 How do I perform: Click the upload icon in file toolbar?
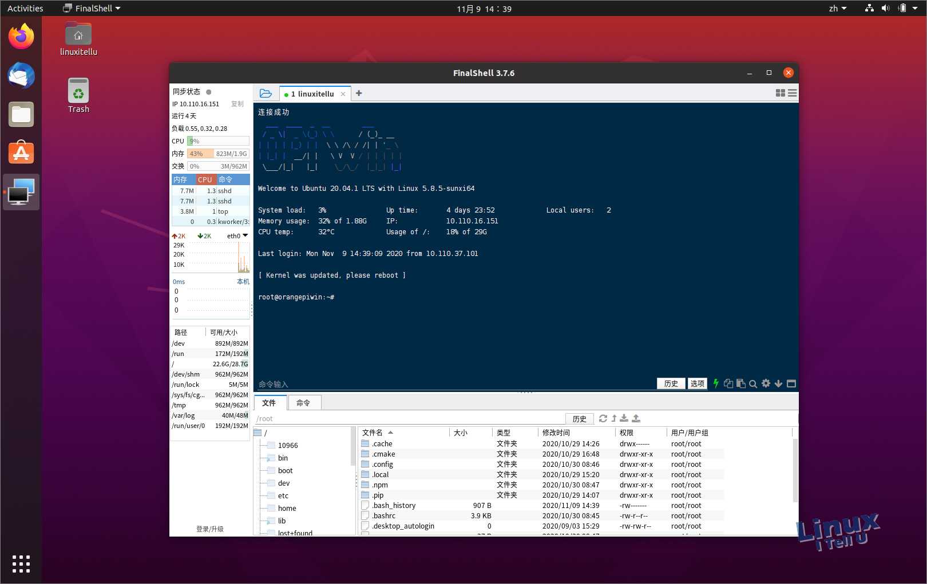pos(636,418)
